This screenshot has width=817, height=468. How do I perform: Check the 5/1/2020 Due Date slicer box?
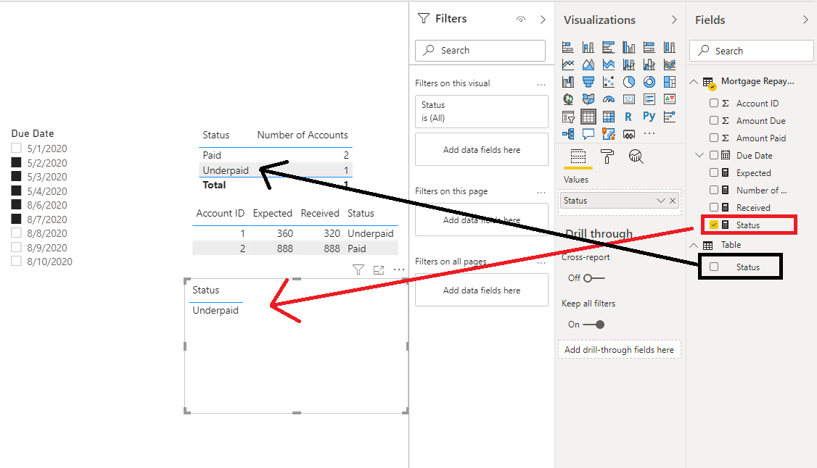16,149
